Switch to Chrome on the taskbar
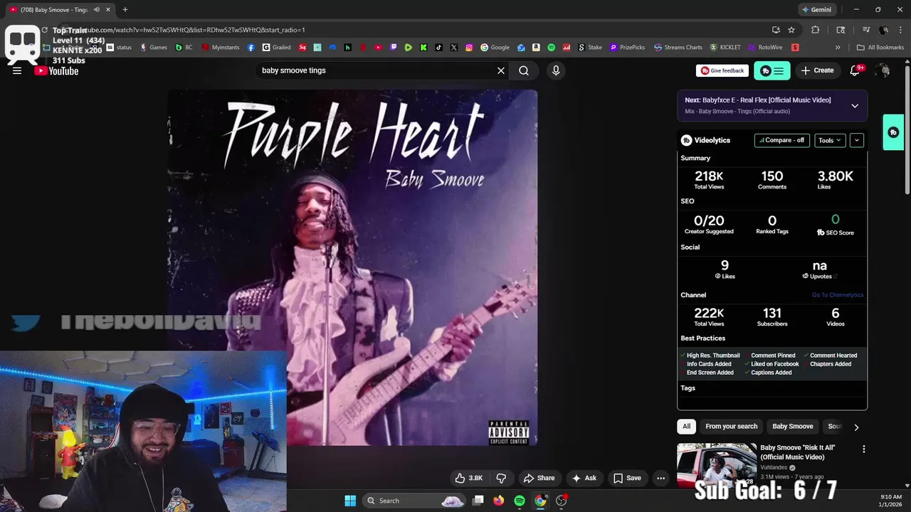The height and width of the screenshot is (512, 911). point(540,501)
